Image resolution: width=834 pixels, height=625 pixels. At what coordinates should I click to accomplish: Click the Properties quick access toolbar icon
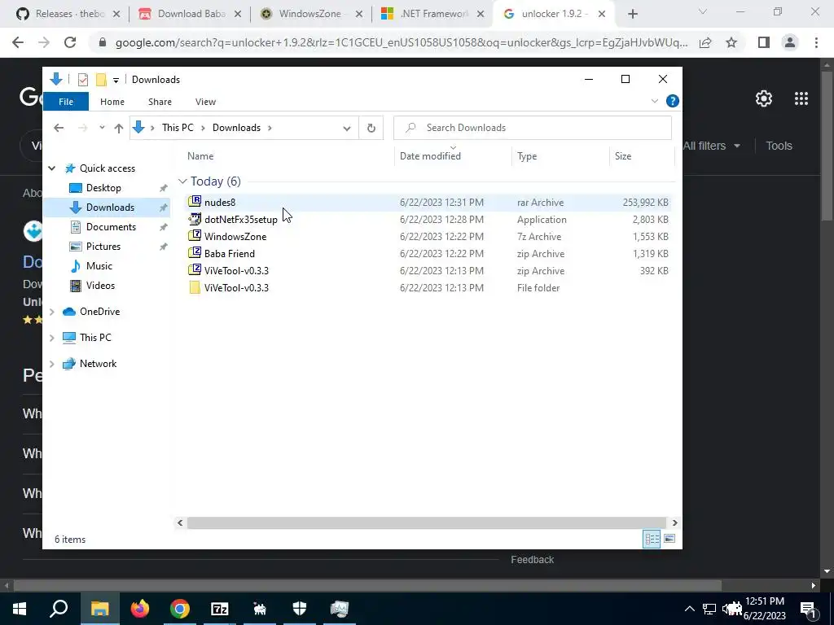(83, 80)
